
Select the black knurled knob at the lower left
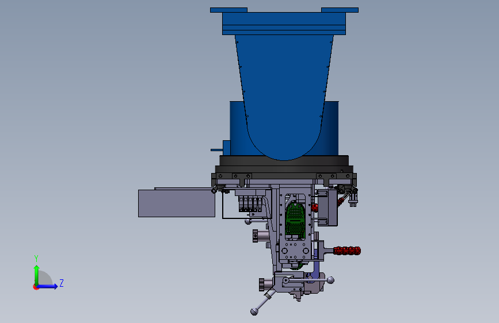(262, 284)
